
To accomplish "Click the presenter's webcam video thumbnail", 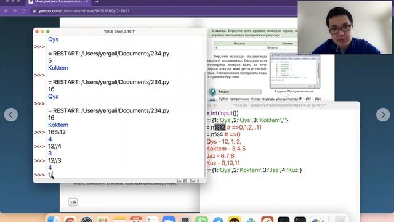I will pyautogui.click(x=345, y=27).
